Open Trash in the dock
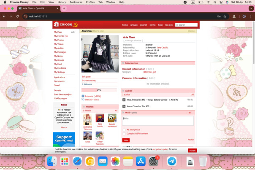 tap(203, 161)
